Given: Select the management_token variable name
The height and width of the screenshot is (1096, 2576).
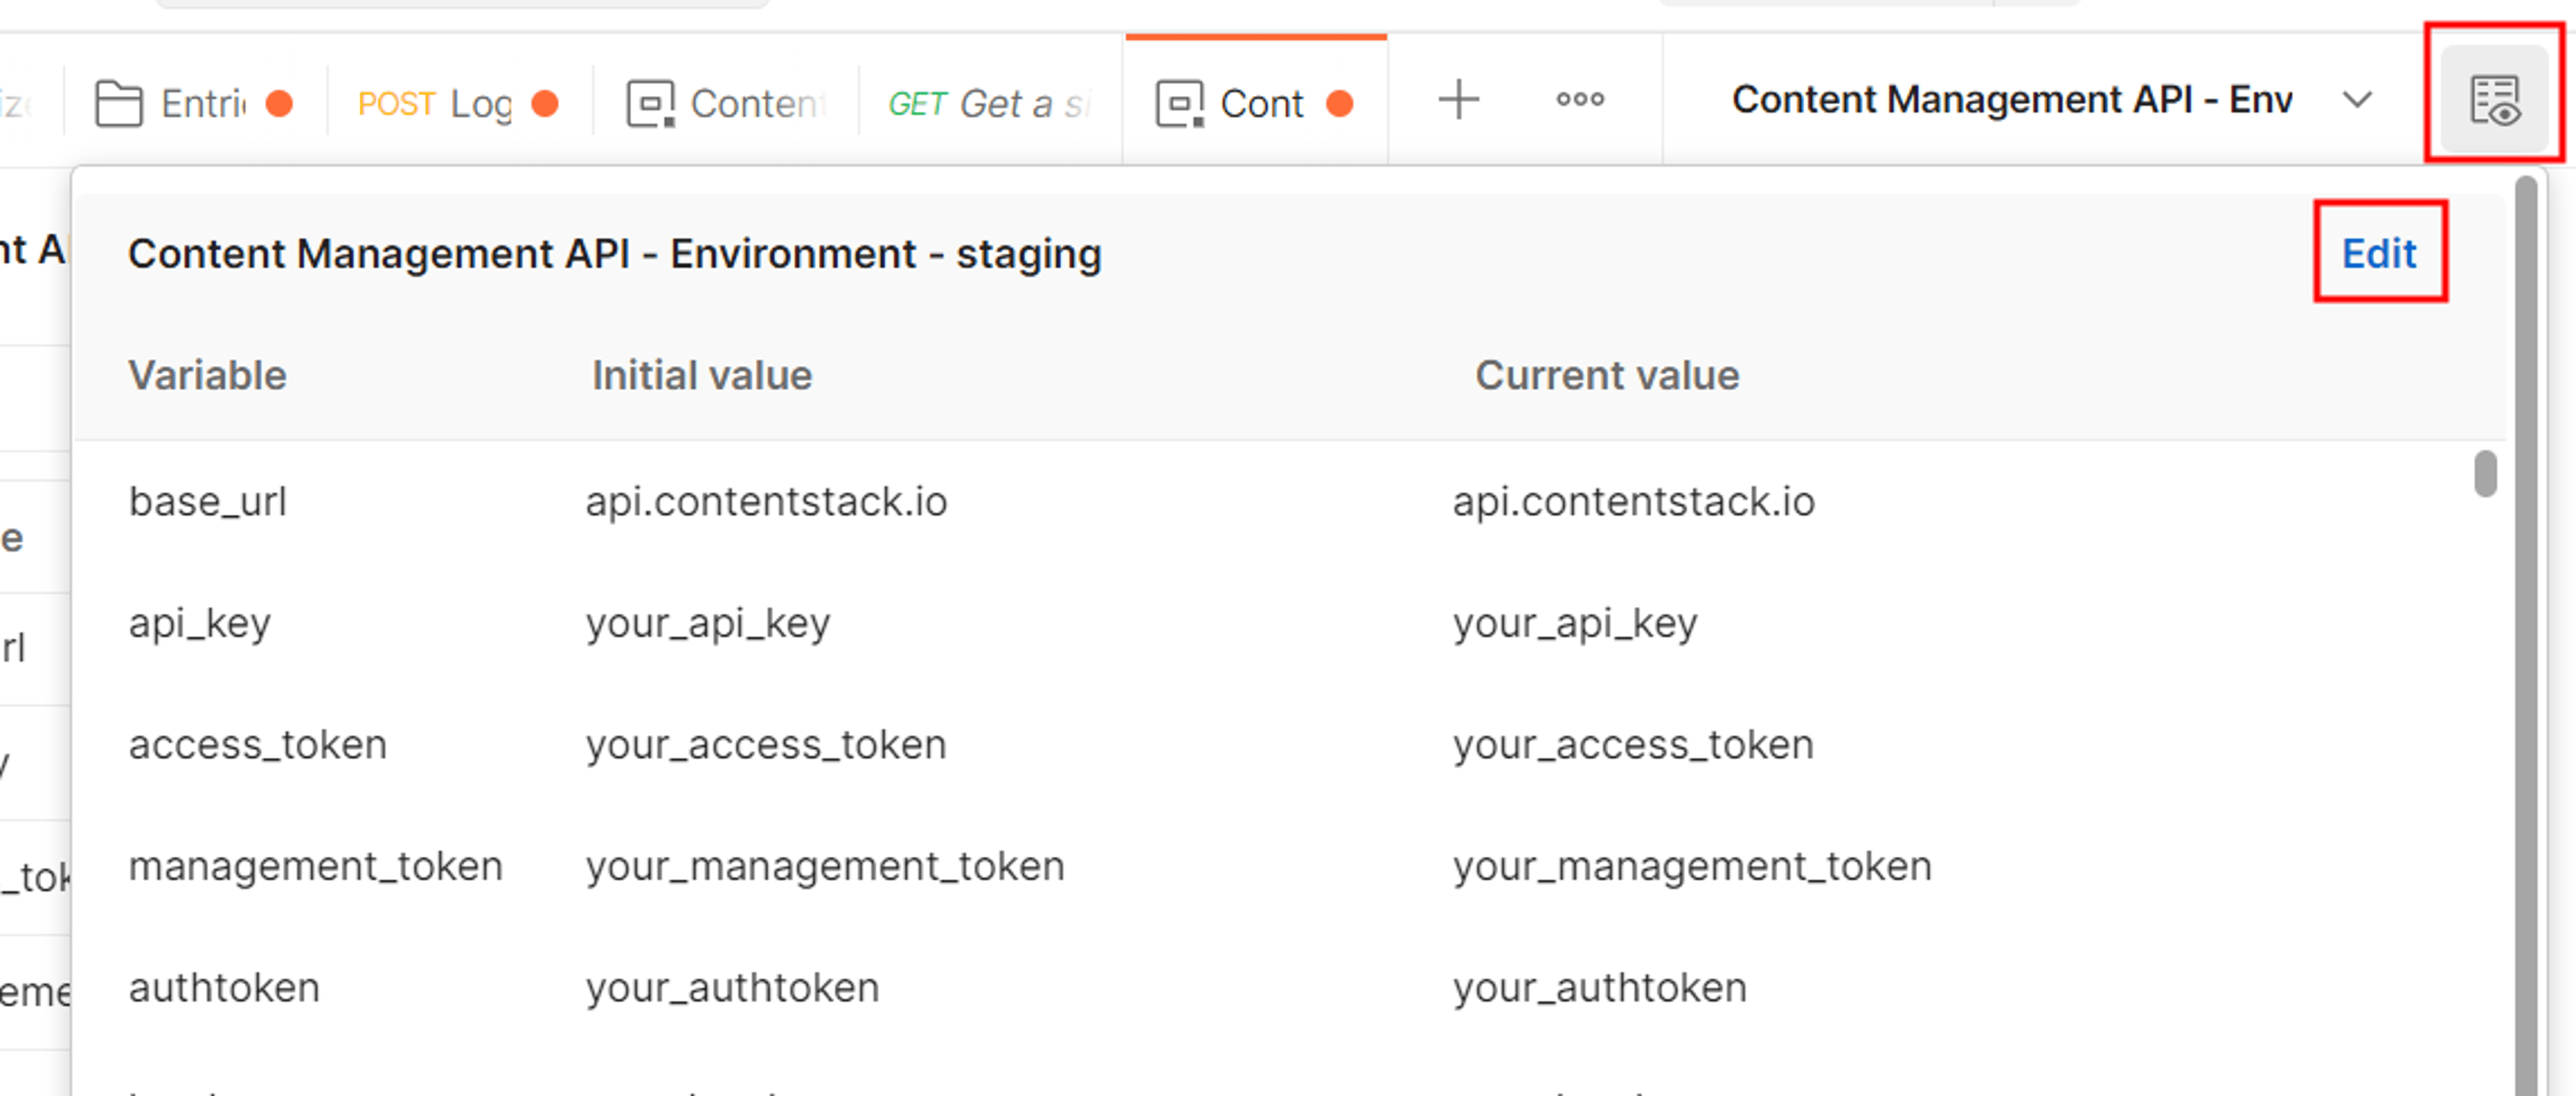Looking at the screenshot, I should click(x=315, y=866).
